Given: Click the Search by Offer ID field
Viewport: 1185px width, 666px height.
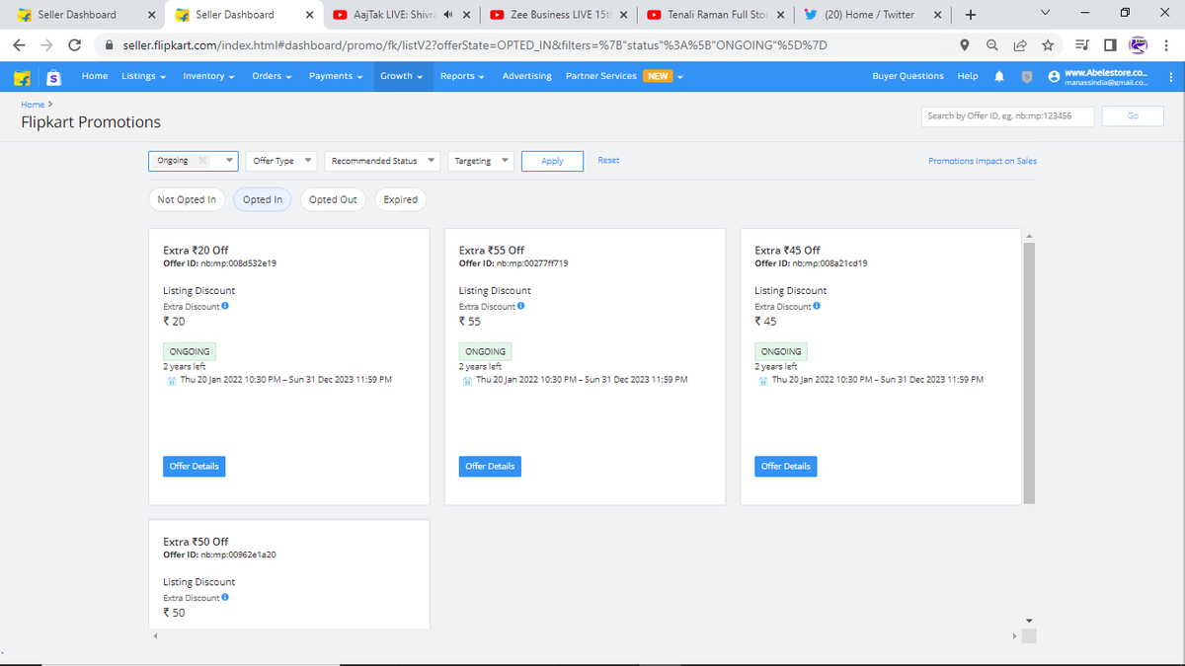Looking at the screenshot, I should coord(1007,115).
